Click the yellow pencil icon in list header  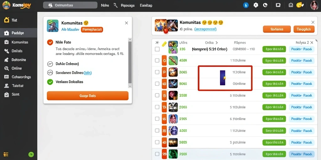click(x=164, y=43)
